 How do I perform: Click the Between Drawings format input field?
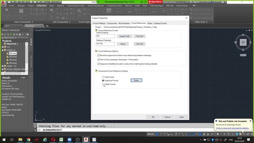105,44
